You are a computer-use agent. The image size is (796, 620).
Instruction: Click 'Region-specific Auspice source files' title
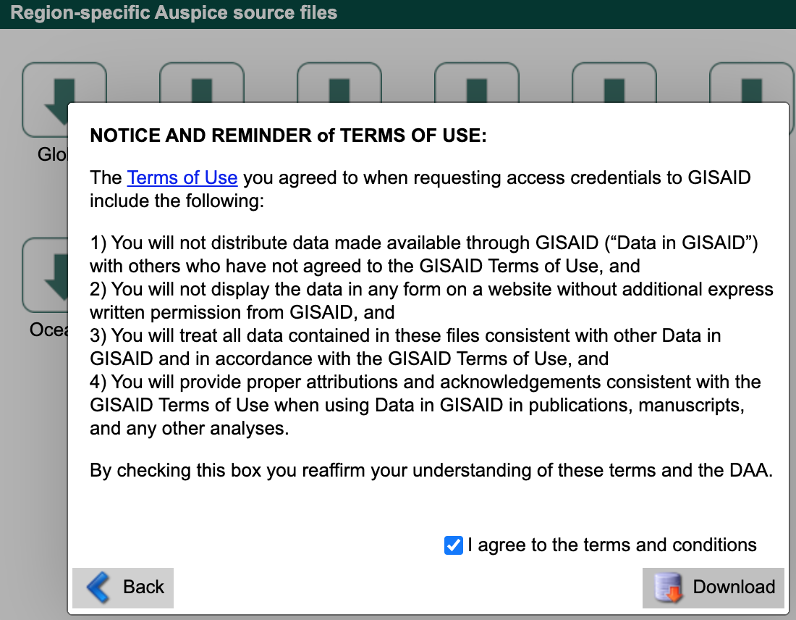tap(174, 13)
